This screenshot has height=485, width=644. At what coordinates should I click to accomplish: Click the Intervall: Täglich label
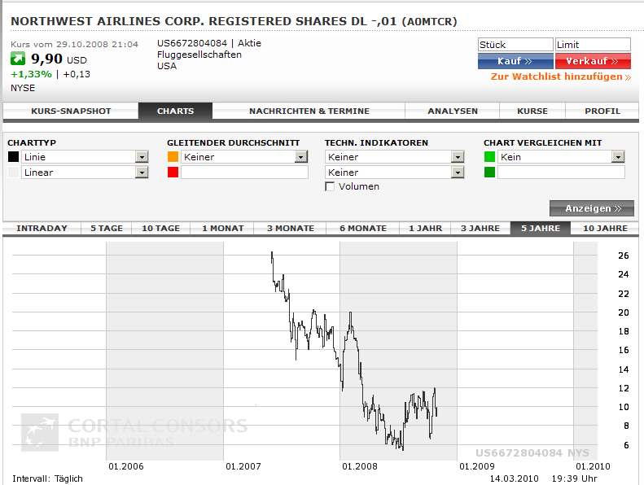coord(48,478)
